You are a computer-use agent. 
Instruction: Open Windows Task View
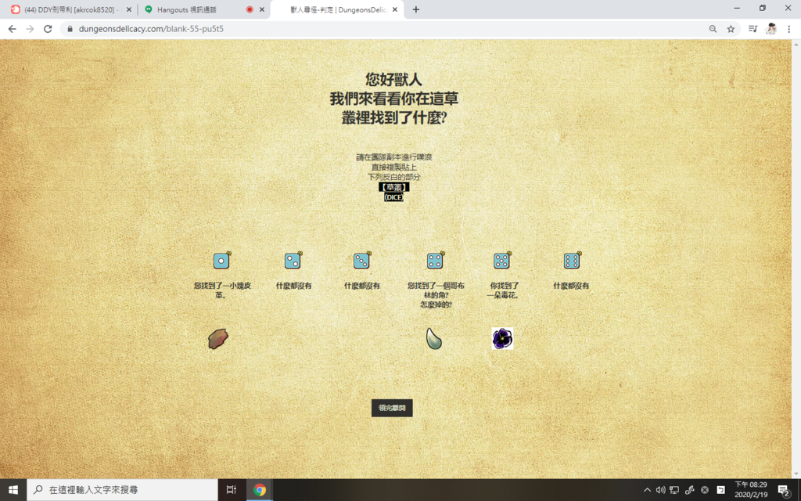[x=232, y=490]
